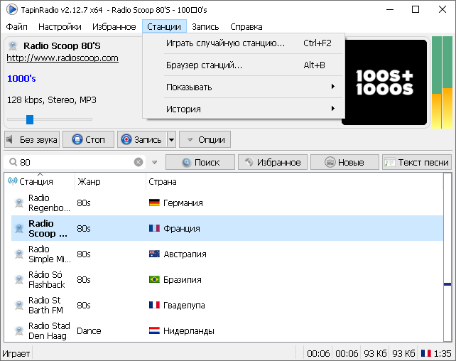Screen dimensions: 456x361
Task: Open the Запись button dropdown arrow
Action: pyautogui.click(x=172, y=140)
